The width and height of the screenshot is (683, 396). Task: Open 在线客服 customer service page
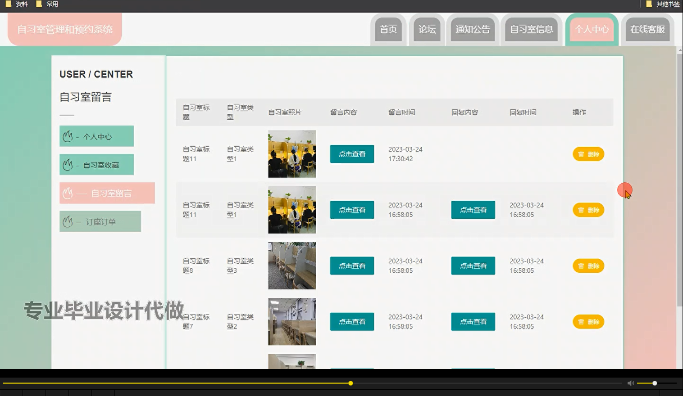(647, 29)
